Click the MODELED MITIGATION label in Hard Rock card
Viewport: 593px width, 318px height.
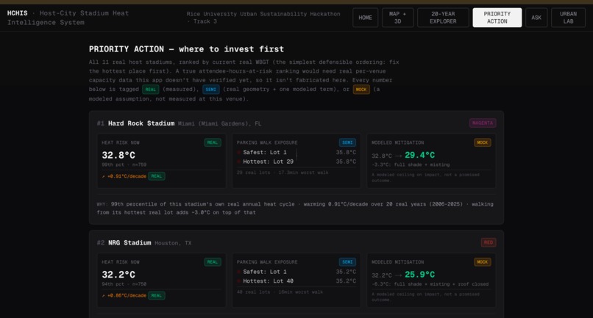(x=398, y=142)
